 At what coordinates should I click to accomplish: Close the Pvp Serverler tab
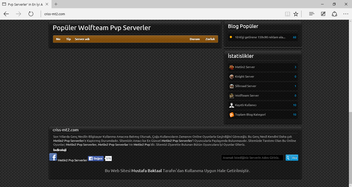[x=47, y=4]
